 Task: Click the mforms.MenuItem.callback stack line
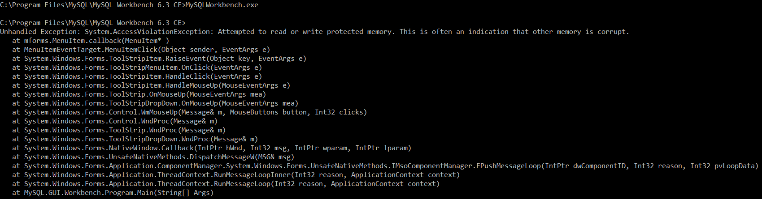coord(91,41)
